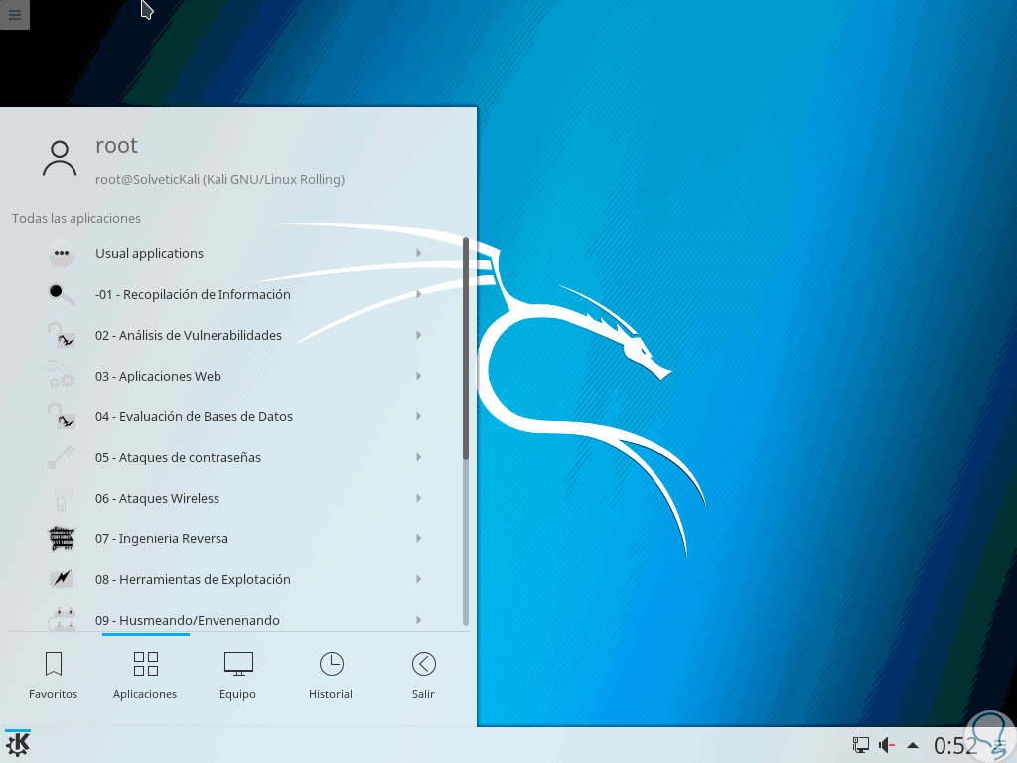
Task: Click the Usual applications dots icon
Action: tap(62, 253)
